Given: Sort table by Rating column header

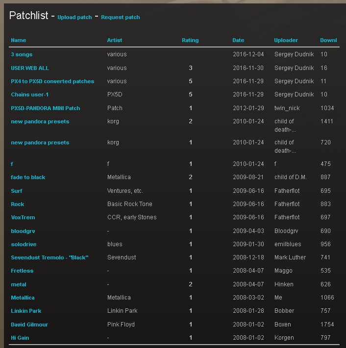Looking at the screenshot, I should click(x=190, y=40).
